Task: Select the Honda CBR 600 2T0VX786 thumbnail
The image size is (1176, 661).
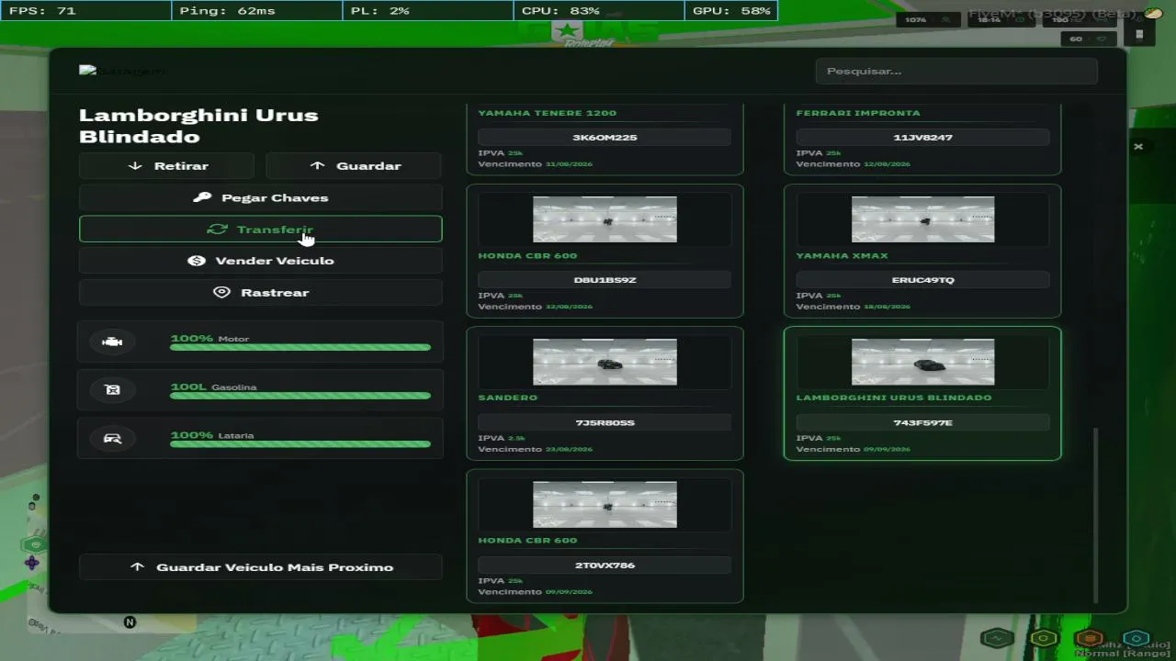Action: pos(605,504)
